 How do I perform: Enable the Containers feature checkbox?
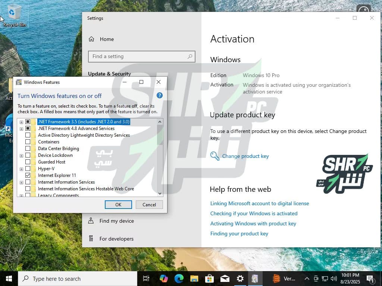(28, 142)
